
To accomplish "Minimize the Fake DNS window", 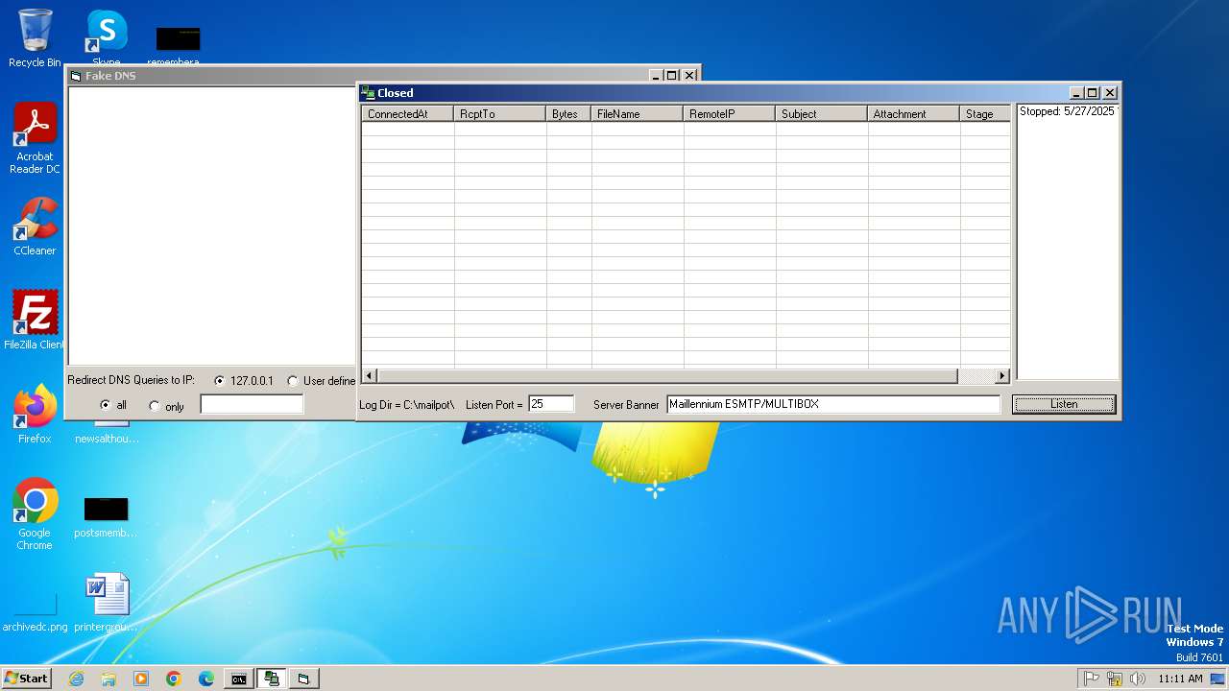I will point(655,76).
